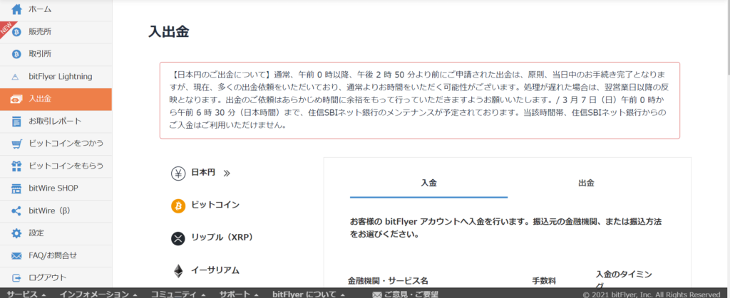Switch to the 出金 tab

586,183
